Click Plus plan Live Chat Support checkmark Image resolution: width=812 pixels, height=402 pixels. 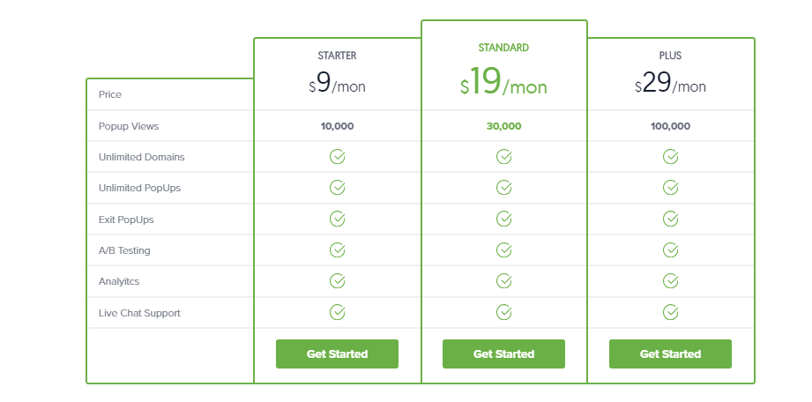pyautogui.click(x=671, y=312)
